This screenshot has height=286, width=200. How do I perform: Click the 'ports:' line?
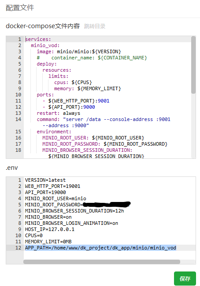pyautogui.click(x=45, y=95)
